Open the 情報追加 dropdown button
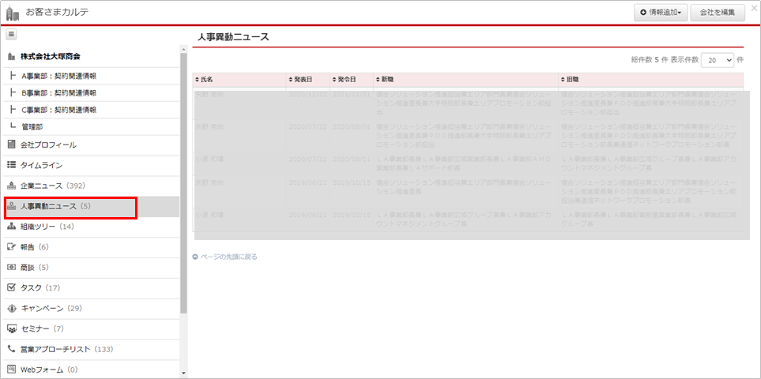 [659, 12]
